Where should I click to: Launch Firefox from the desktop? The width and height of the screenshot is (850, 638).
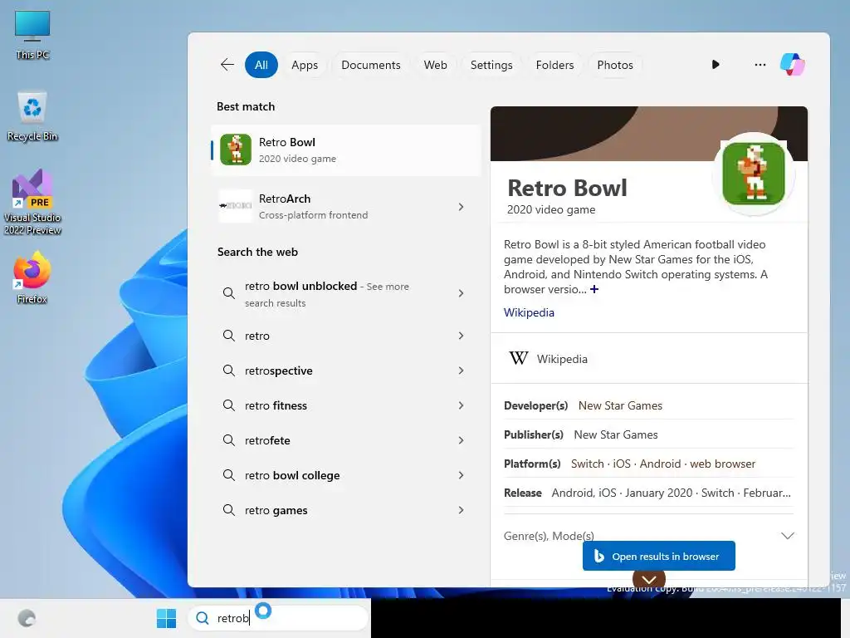tap(32, 277)
